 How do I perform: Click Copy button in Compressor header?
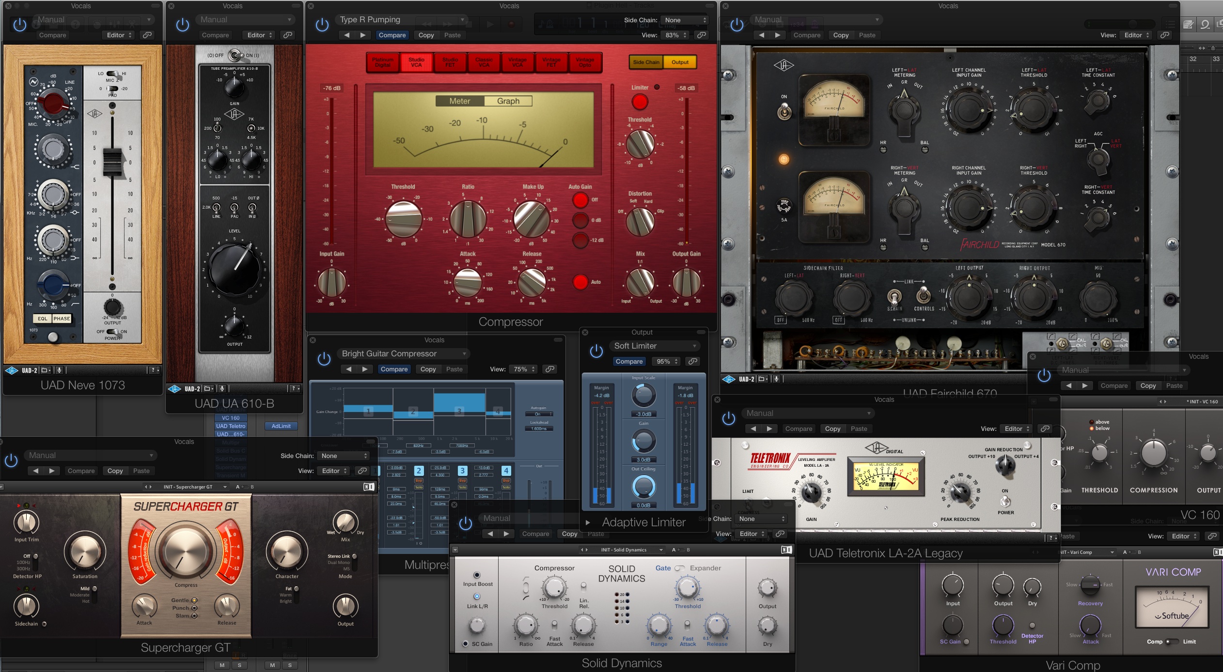pos(426,35)
